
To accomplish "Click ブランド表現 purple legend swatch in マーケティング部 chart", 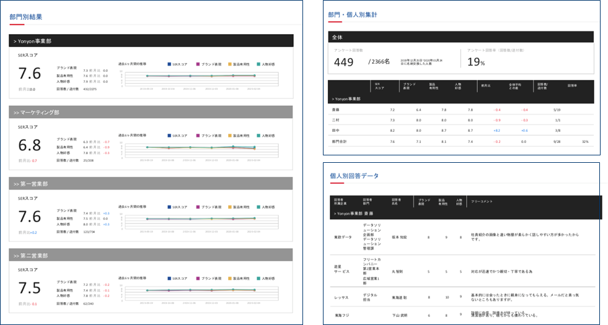I will tap(198, 136).
